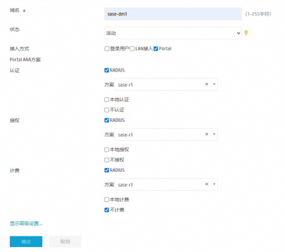Toggle the 登录用户 access checkbox
This screenshot has width=285, height=252.
pos(107,48)
